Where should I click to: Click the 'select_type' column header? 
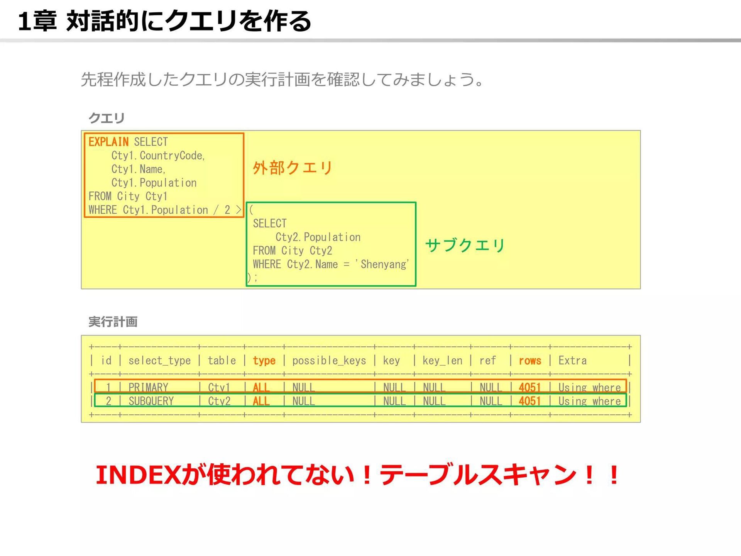pyautogui.click(x=159, y=361)
